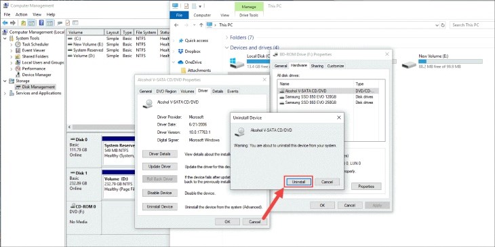Switch to the DVD Region tab
Image resolution: width=495 pixels, height=247 pixels.
coord(166,92)
